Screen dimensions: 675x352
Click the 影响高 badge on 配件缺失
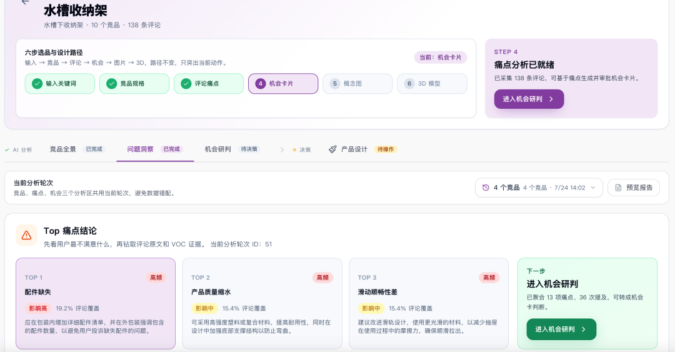coord(38,308)
